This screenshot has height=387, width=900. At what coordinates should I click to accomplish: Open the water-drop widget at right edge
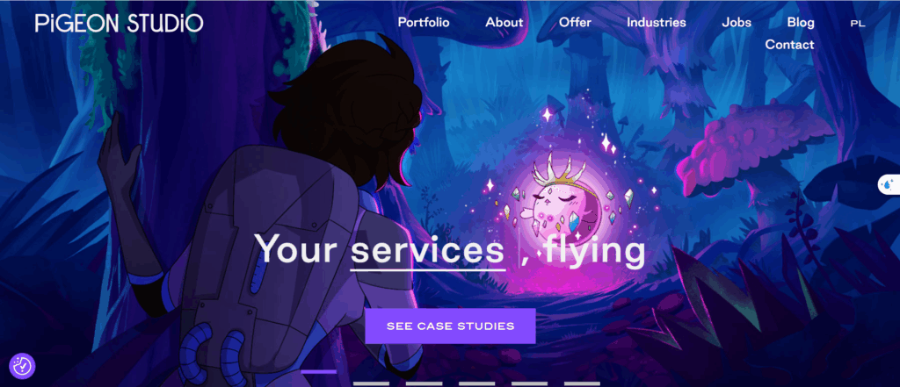pyautogui.click(x=889, y=184)
